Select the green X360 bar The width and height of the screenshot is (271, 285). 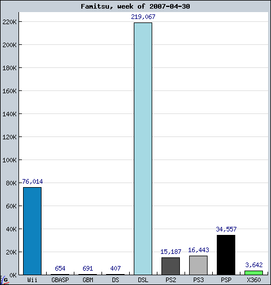tap(254, 273)
